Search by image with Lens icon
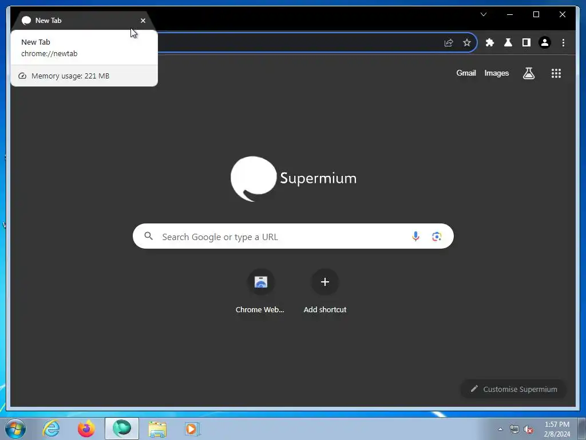Image resolution: width=586 pixels, height=440 pixels. coord(437,237)
